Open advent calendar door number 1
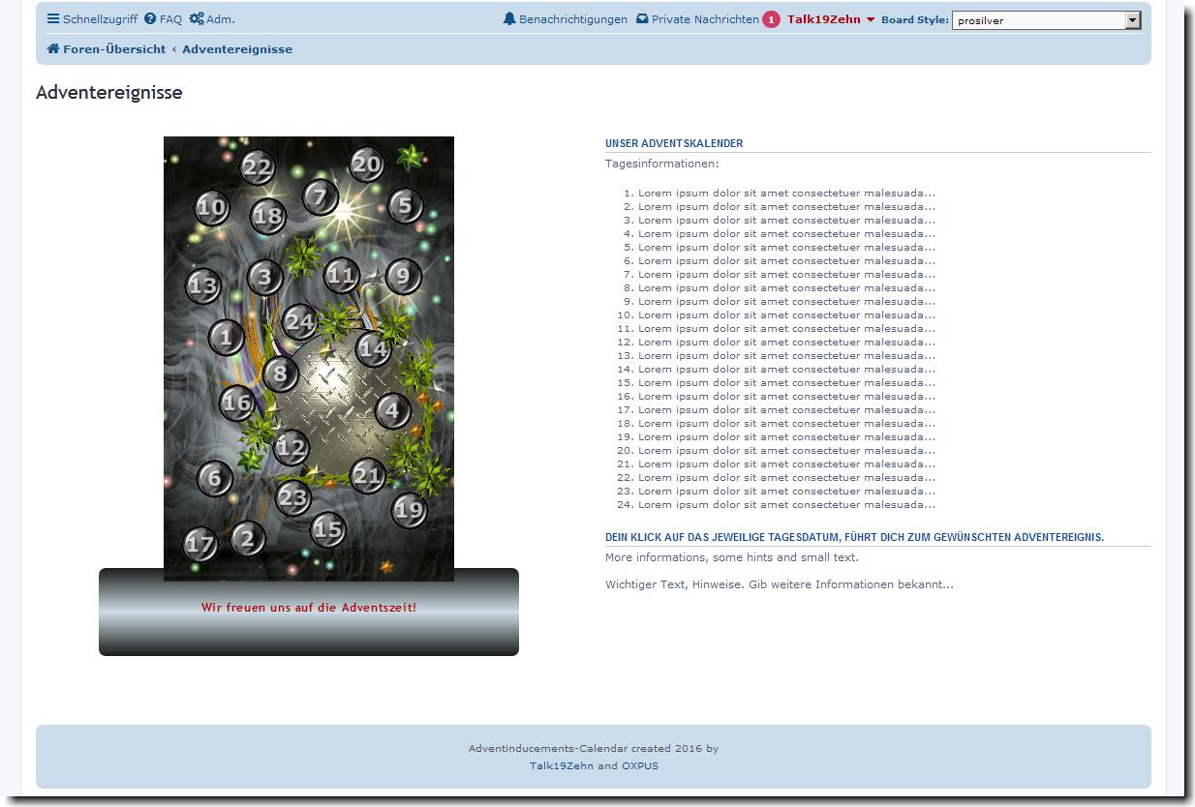The height and width of the screenshot is (807, 1195). [x=227, y=338]
